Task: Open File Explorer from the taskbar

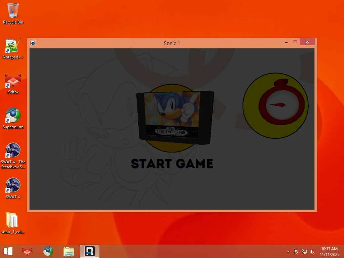Action: coord(69,251)
